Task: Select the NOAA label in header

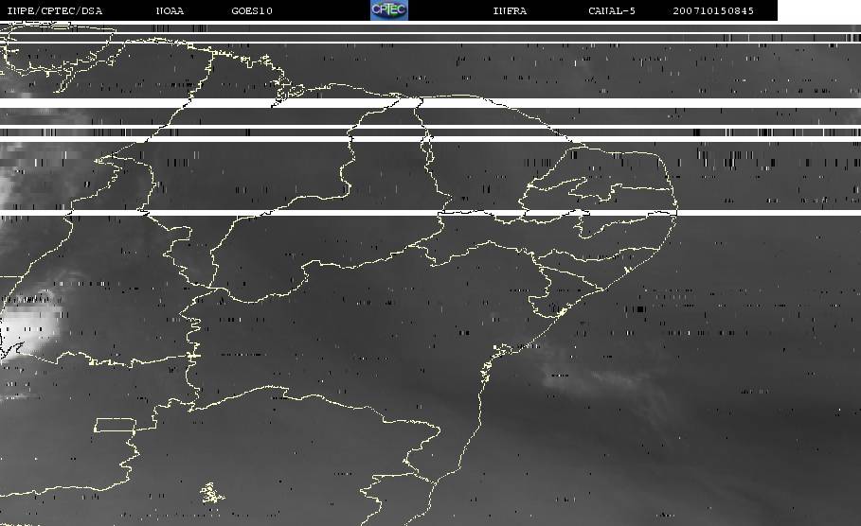Action: pyautogui.click(x=170, y=11)
